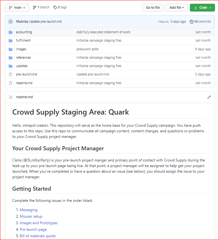
Task: Open the references folder
Action: point(23,57)
